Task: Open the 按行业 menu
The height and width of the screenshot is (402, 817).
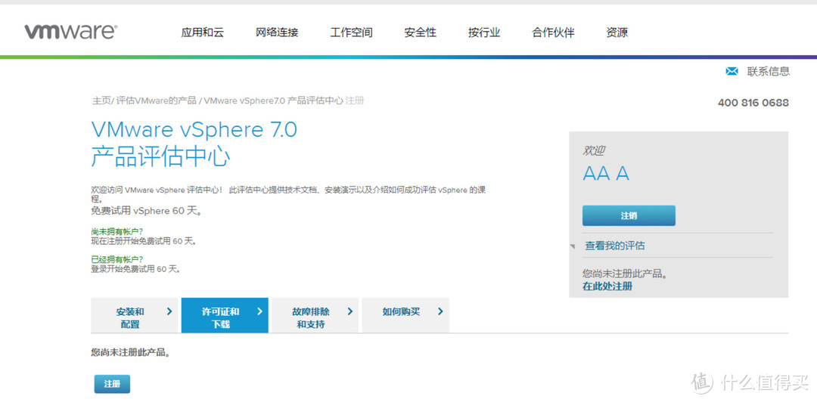Action: click(484, 32)
